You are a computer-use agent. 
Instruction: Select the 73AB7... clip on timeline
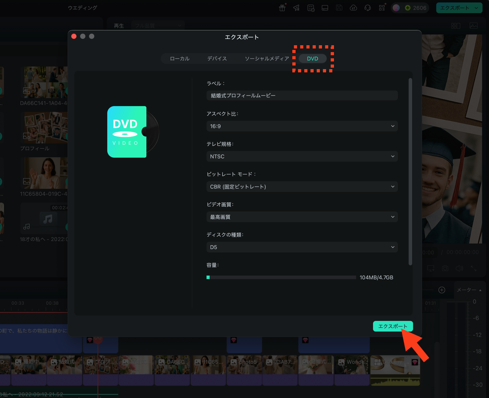[280, 370]
